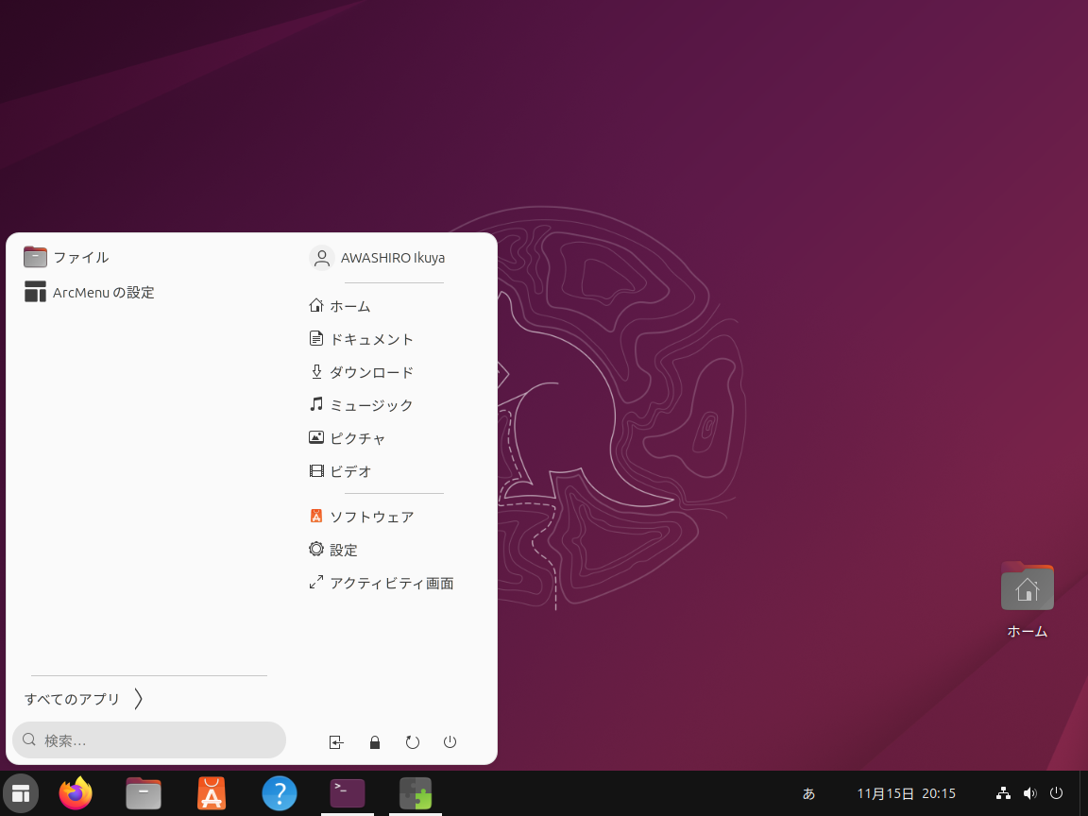Toggle the ArcMenu button on taskbar
This screenshot has height=816, width=1088.
click(x=21, y=793)
